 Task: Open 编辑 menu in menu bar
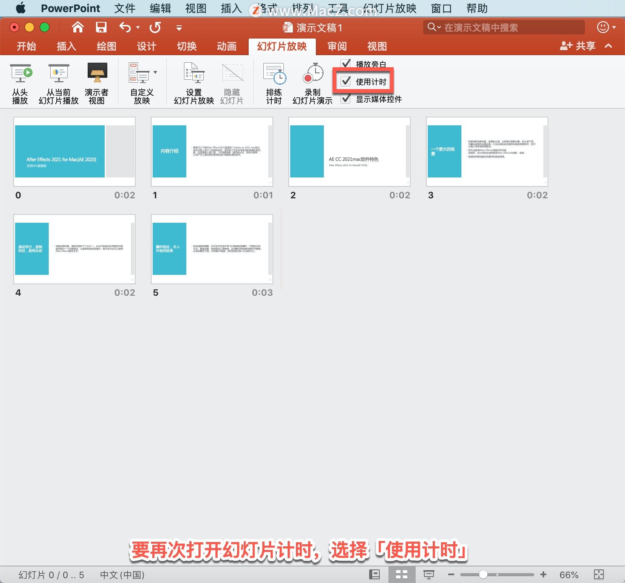(160, 8)
